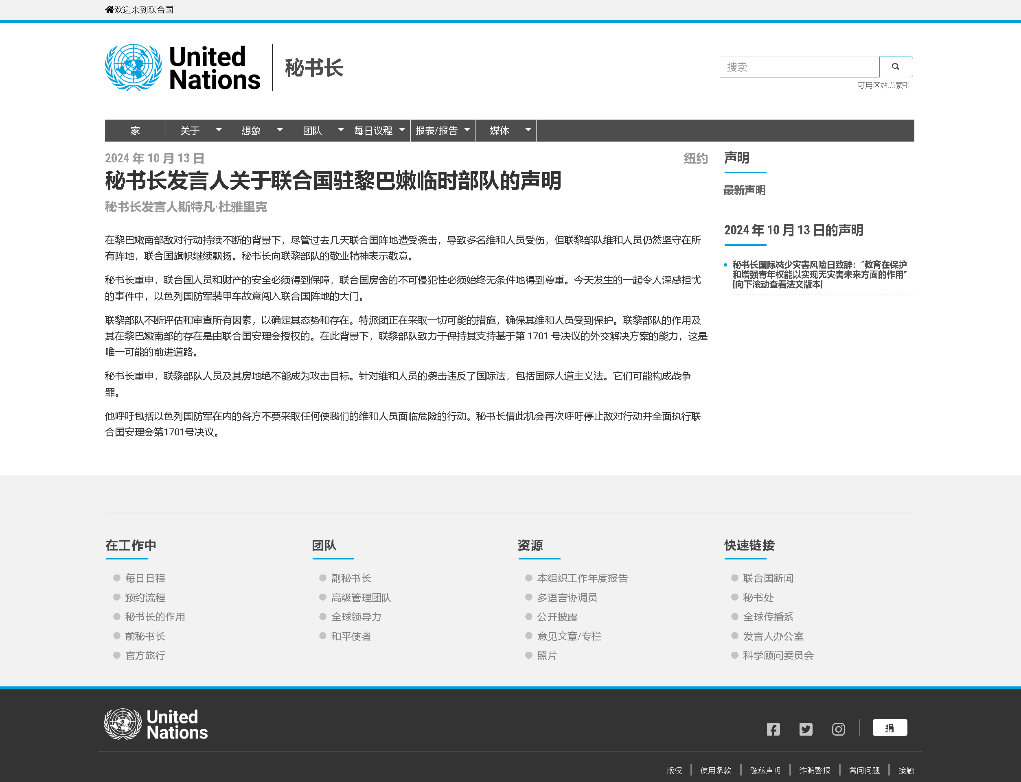
Task: Open the Twitter icon in footer
Action: tap(806, 729)
